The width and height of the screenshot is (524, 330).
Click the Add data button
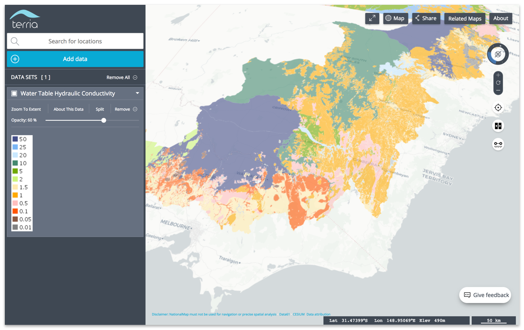75,59
